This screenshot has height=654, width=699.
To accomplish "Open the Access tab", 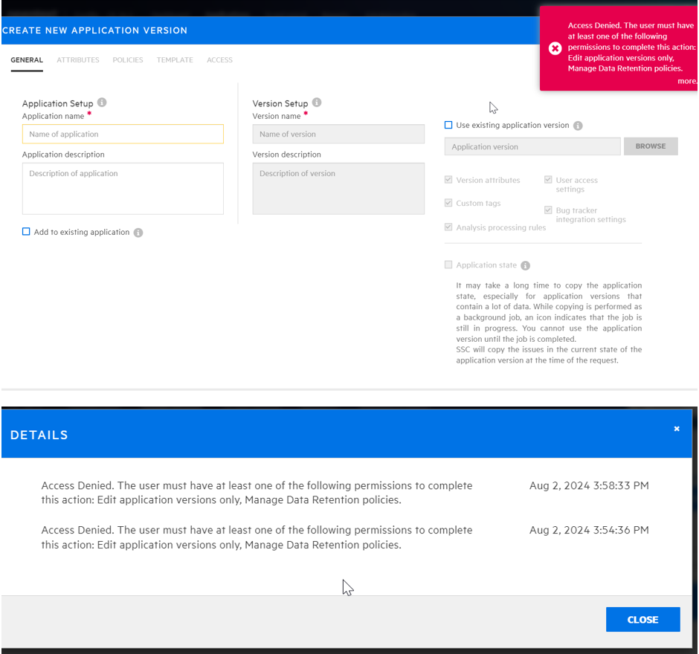I will pyautogui.click(x=220, y=60).
